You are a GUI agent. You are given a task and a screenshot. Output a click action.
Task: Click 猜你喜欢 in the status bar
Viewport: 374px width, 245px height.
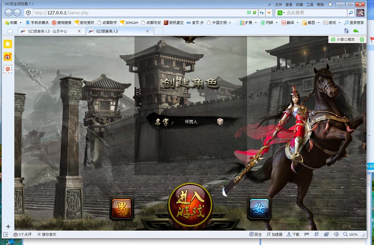[47, 235]
